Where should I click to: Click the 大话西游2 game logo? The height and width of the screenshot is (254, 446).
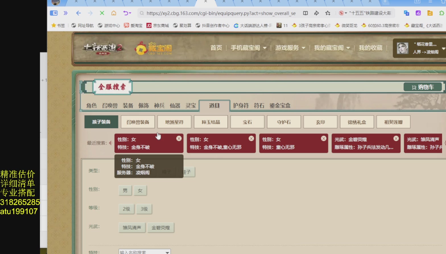click(x=103, y=49)
